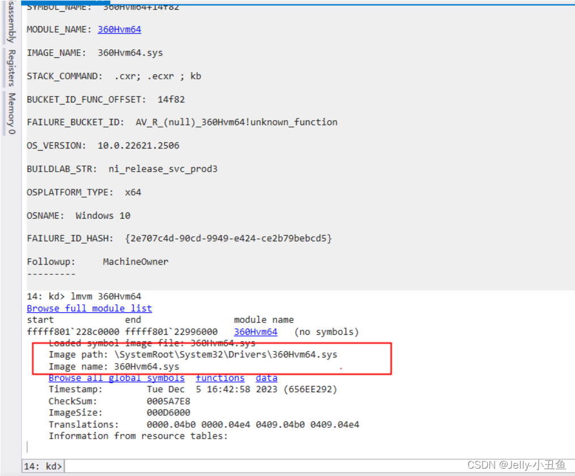Click the 360Hvm64 link in the lmvm output
The height and width of the screenshot is (476, 575).
click(255, 331)
